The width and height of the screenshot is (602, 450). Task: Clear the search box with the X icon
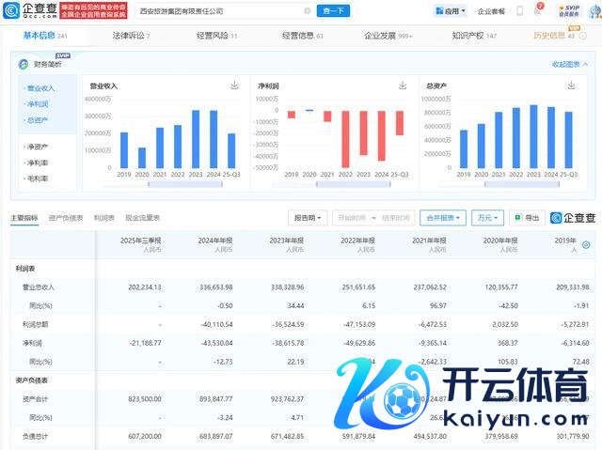pyautogui.click(x=308, y=11)
